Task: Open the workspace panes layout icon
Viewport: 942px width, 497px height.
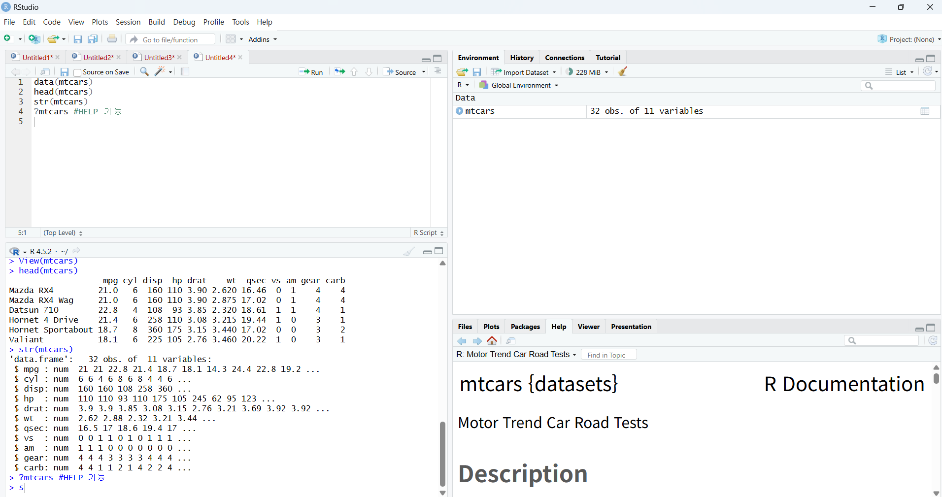Action: point(231,39)
